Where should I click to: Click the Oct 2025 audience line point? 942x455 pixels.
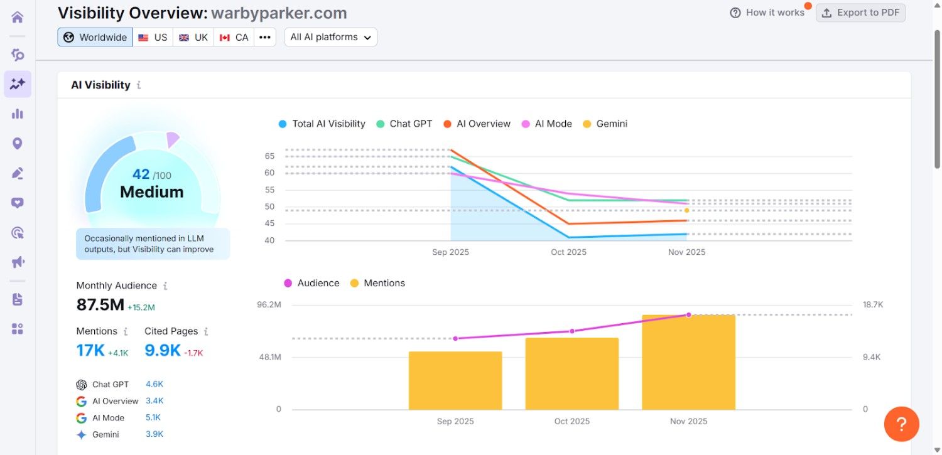coord(572,331)
